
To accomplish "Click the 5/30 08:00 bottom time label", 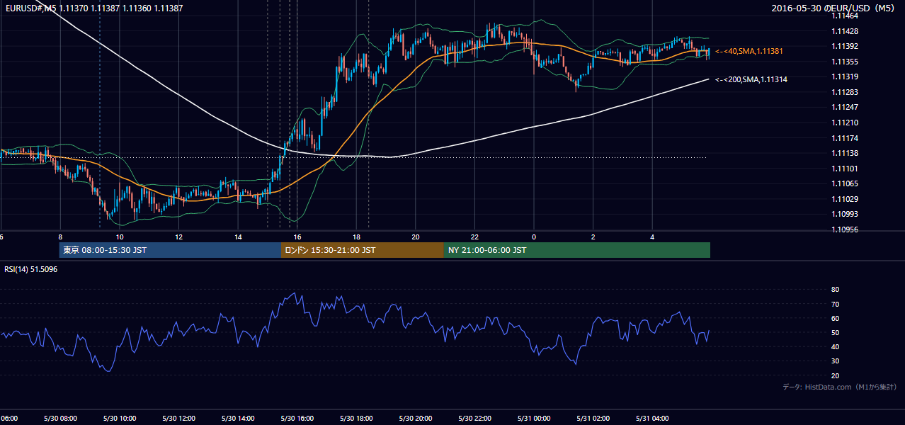I will point(60,419).
